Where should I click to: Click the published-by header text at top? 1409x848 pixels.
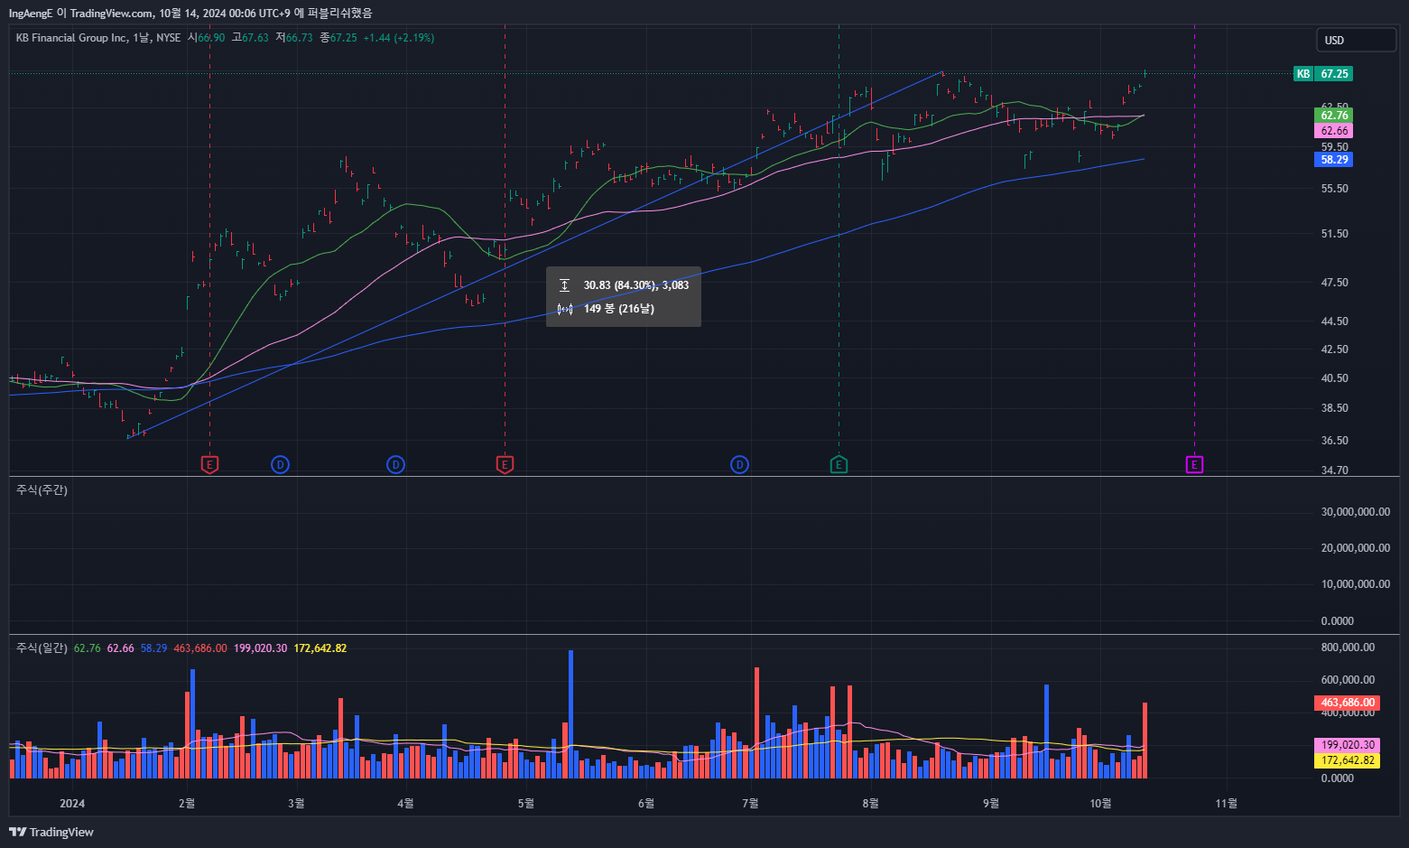[x=190, y=13]
